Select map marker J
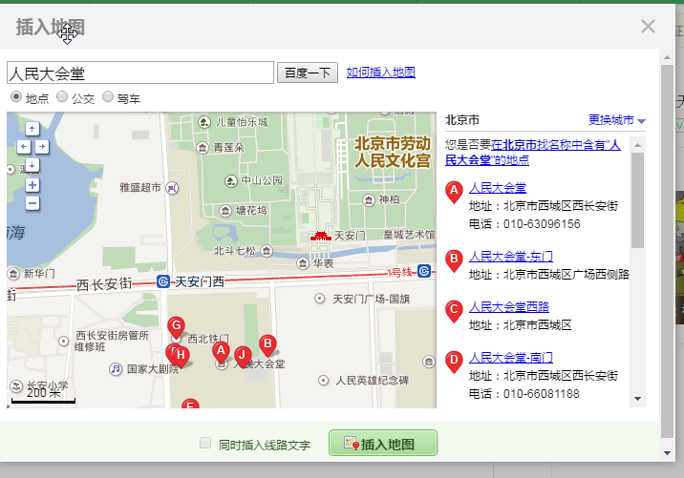The height and width of the screenshot is (478, 684). point(243,357)
